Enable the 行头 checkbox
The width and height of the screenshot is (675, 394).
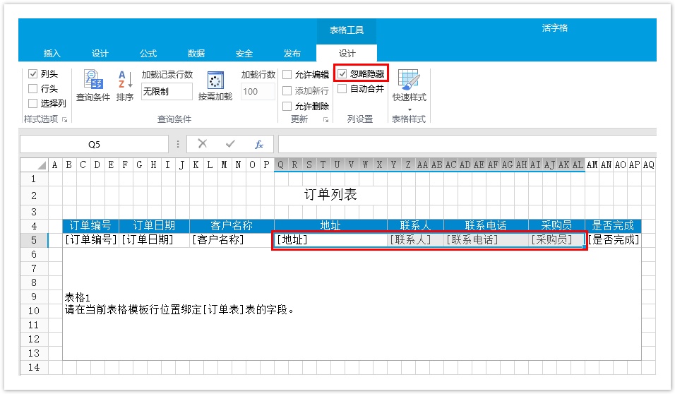click(33, 89)
